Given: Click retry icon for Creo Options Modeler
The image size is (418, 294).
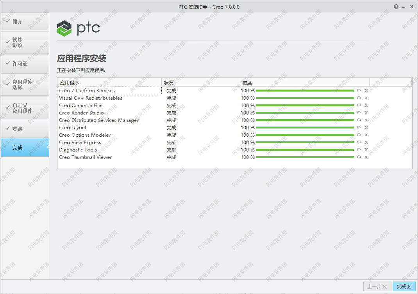Looking at the screenshot, I should (x=359, y=135).
